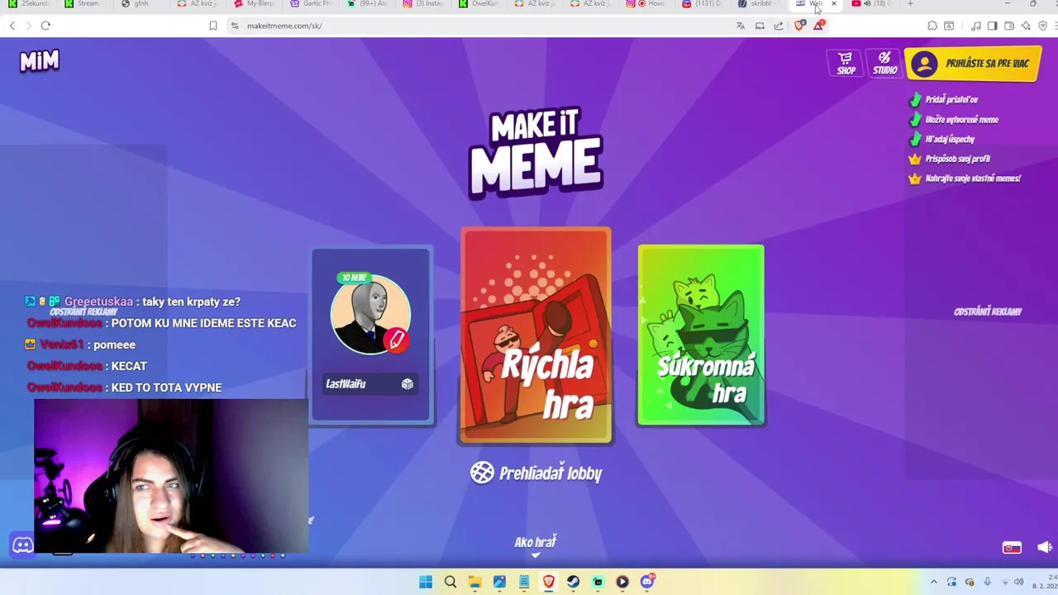
Task: Click 'Odstrániť reklamy' above the chat overlay
Action: (83, 312)
